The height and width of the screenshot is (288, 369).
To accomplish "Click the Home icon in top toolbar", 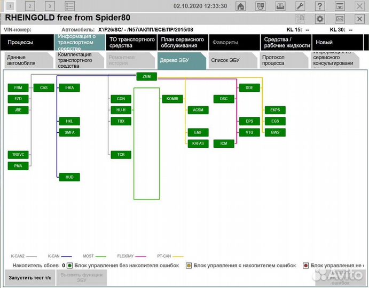I will [x=241, y=6].
